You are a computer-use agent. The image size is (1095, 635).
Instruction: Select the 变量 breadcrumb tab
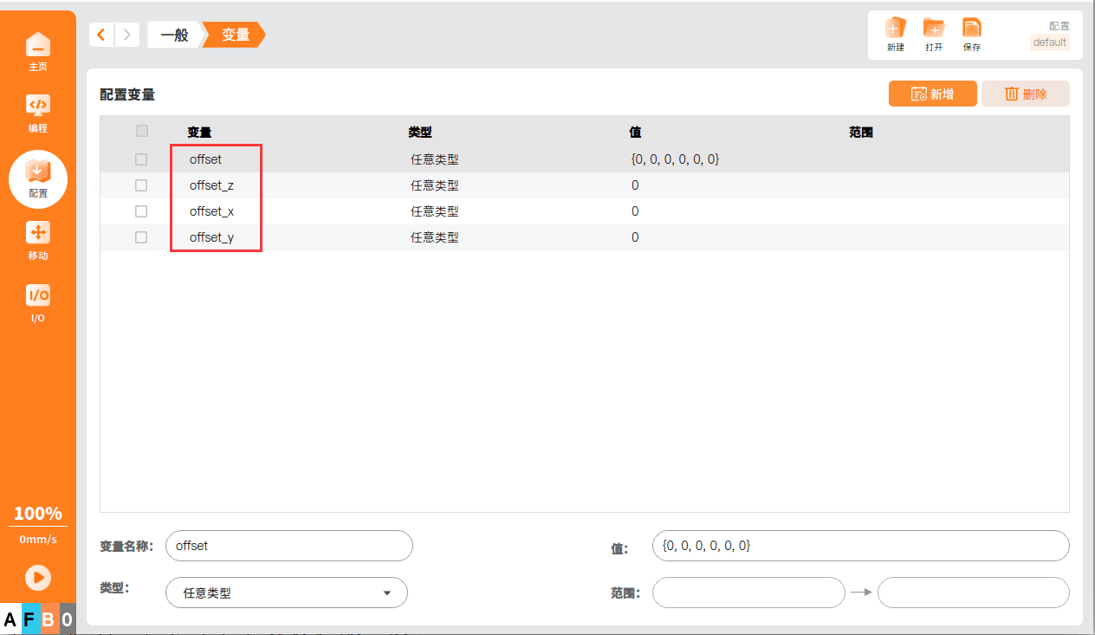pyautogui.click(x=235, y=35)
